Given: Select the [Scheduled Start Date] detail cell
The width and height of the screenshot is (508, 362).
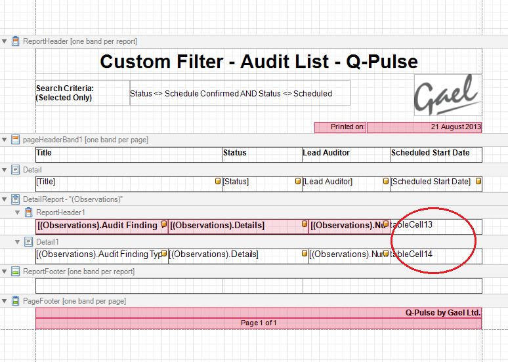Looking at the screenshot, I should click(436, 184).
